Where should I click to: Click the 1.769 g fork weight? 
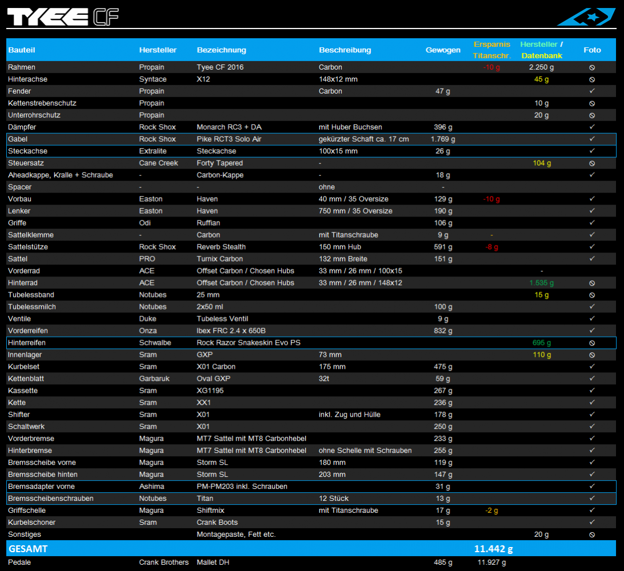(x=443, y=139)
